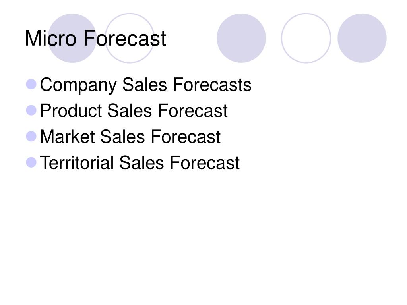Click the word 'Micro' in the title

pyautogui.click(x=50, y=39)
